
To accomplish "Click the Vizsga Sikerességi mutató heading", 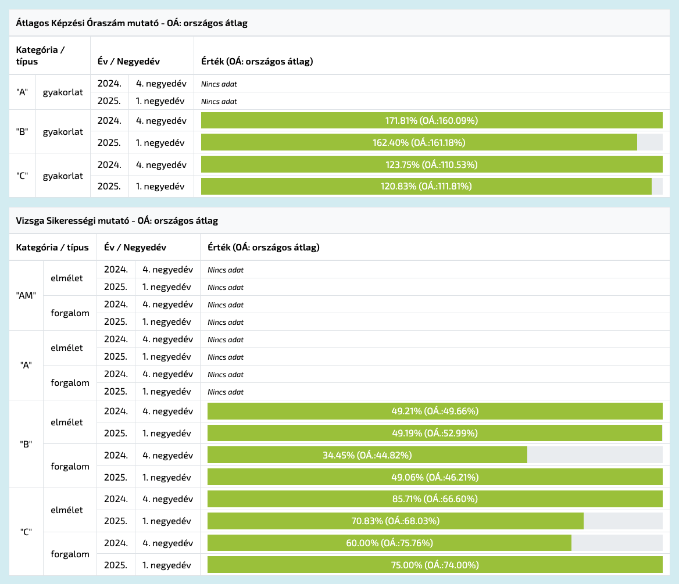I will (117, 221).
